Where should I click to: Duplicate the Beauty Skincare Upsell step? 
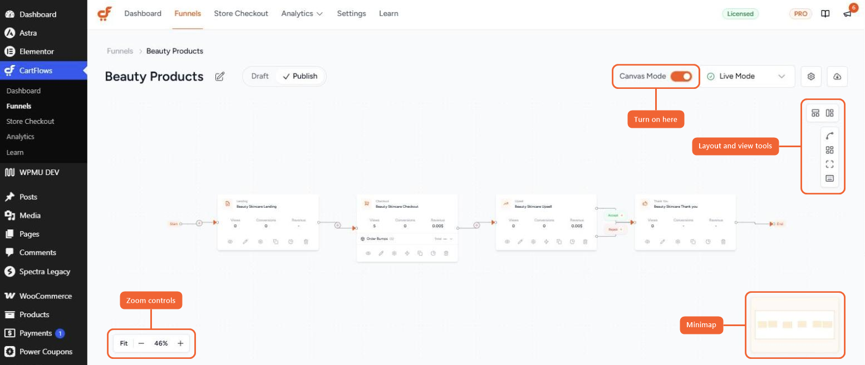tap(559, 242)
